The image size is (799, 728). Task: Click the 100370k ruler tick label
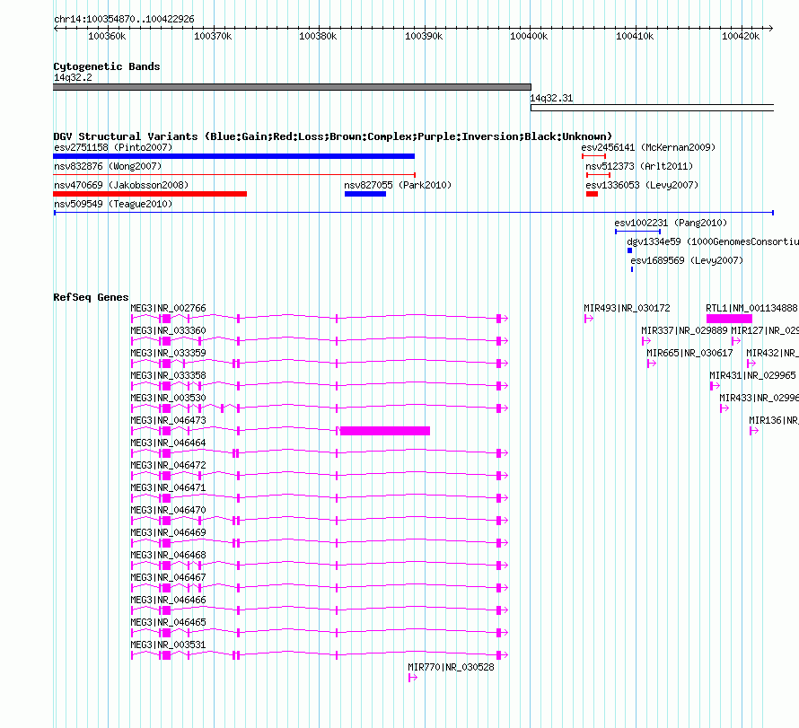tap(213, 37)
